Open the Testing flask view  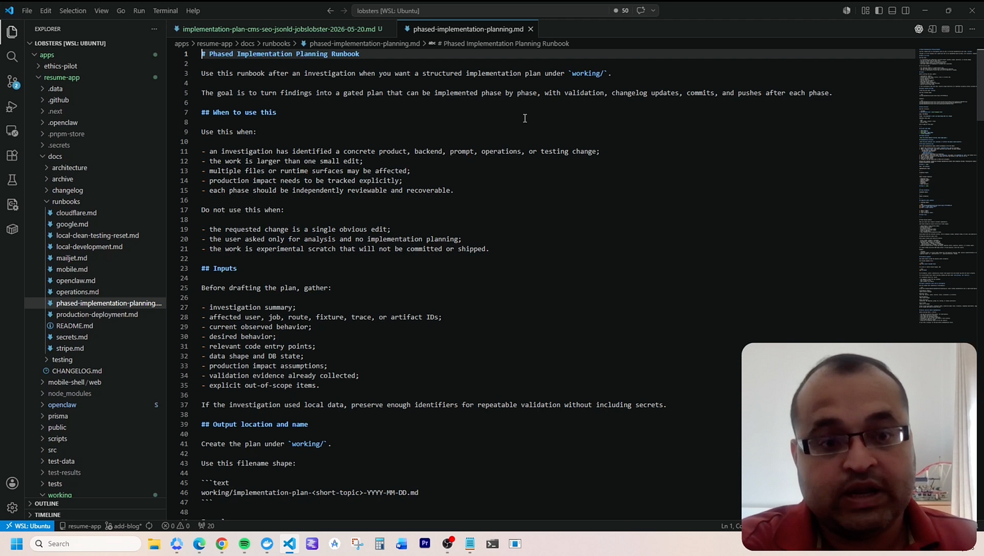[12, 180]
